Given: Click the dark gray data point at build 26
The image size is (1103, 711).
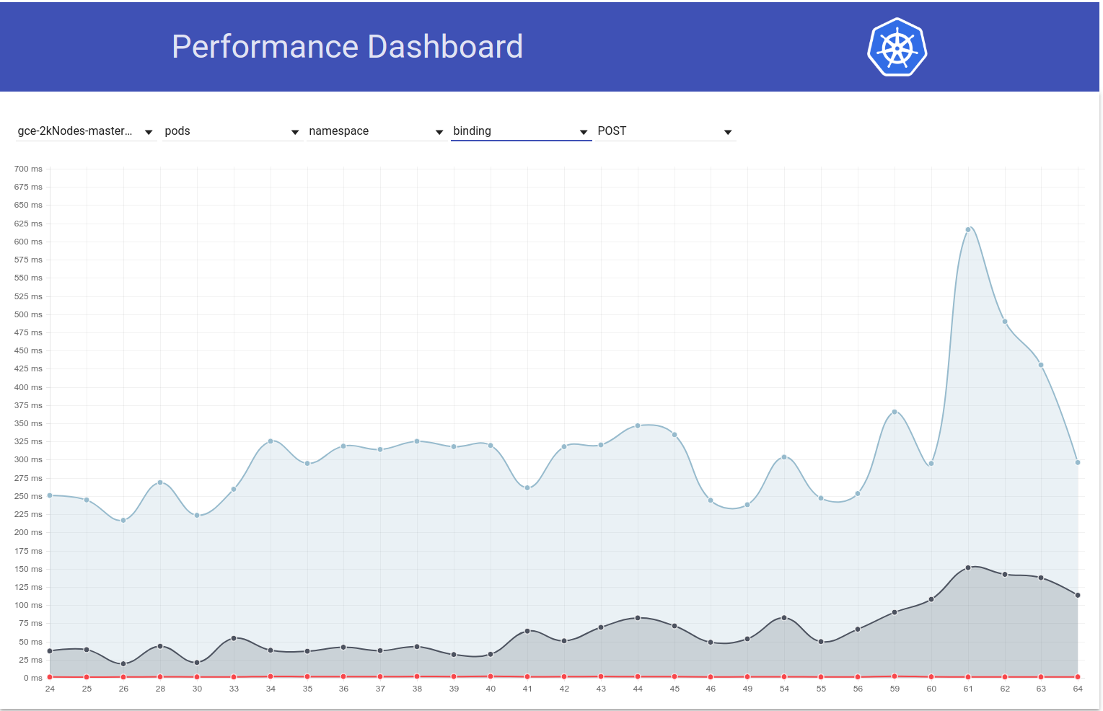Looking at the screenshot, I should click(123, 663).
